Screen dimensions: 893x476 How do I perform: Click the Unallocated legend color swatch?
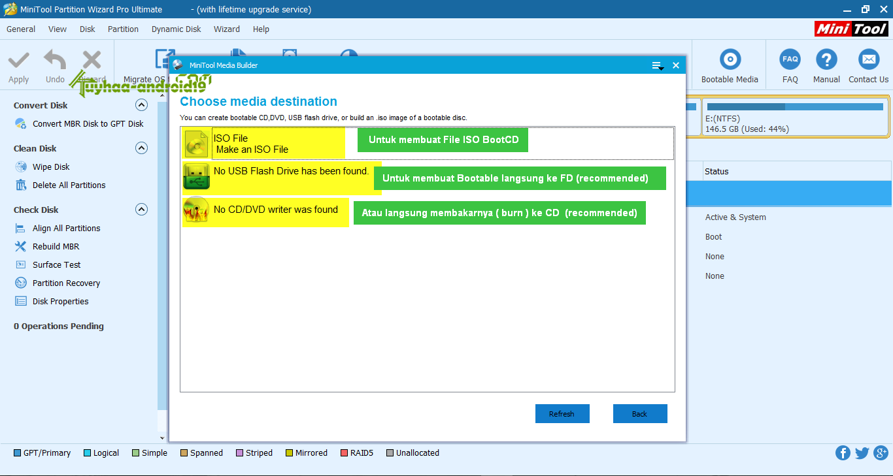click(x=390, y=452)
